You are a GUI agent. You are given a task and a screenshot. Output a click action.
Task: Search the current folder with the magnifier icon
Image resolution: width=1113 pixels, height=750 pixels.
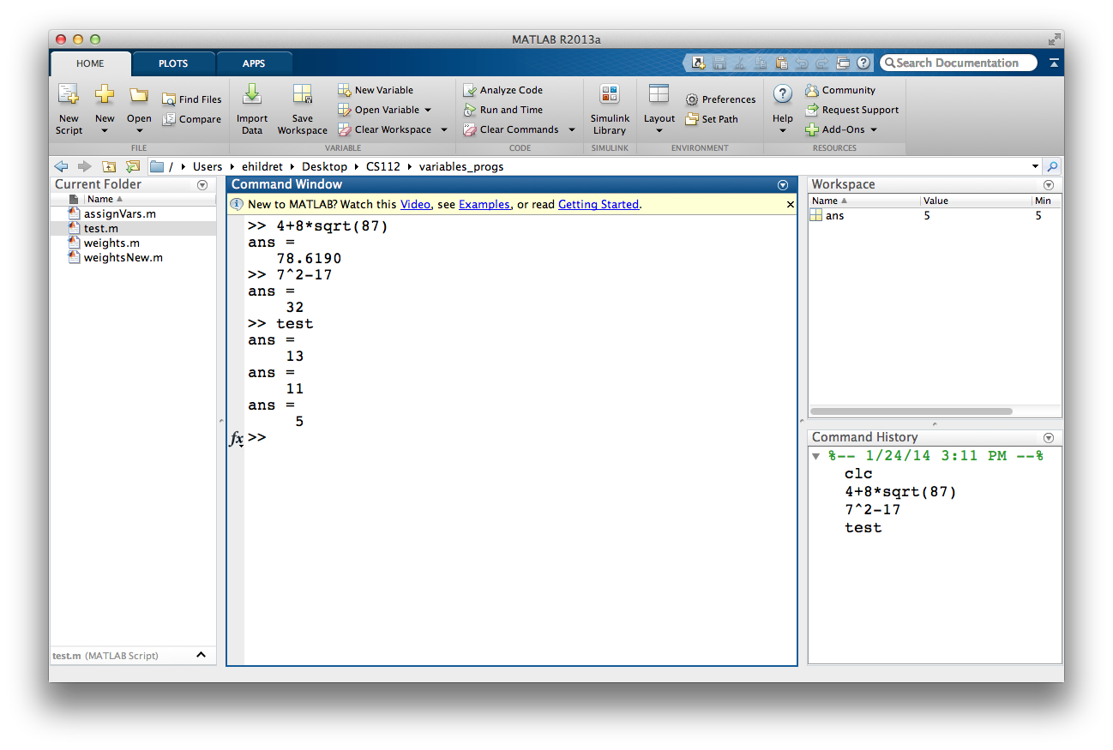click(1052, 166)
